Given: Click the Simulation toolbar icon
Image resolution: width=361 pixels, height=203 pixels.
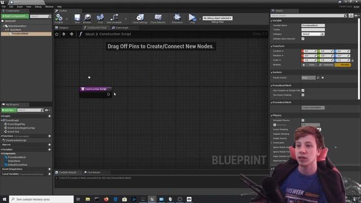Looking at the screenshot, I should [177, 19].
